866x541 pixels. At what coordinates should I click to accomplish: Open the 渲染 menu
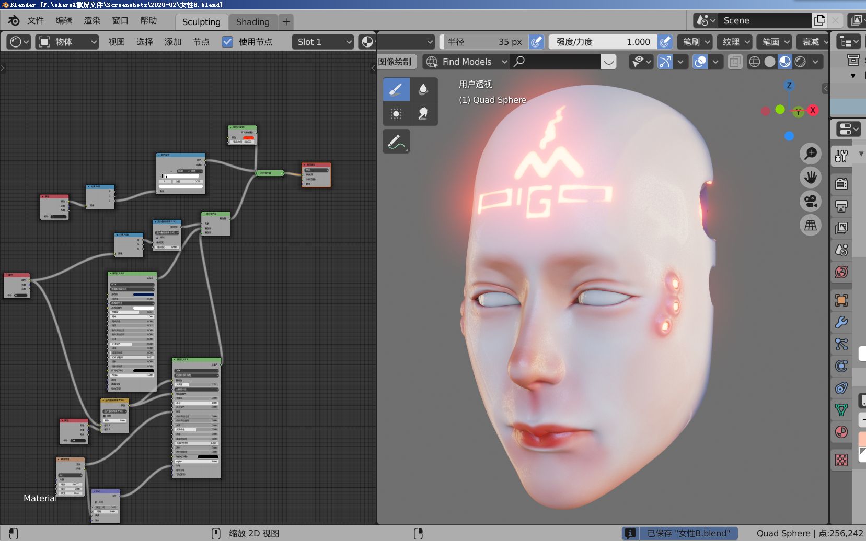pos(91,21)
